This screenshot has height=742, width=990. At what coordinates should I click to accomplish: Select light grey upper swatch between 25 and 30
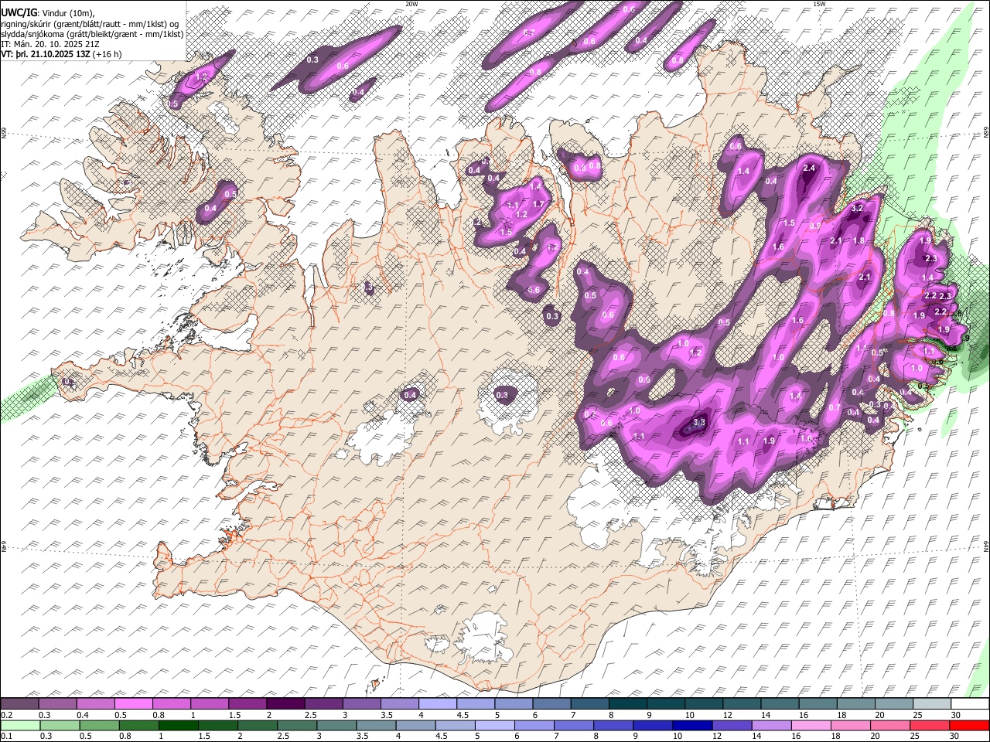click(x=931, y=703)
